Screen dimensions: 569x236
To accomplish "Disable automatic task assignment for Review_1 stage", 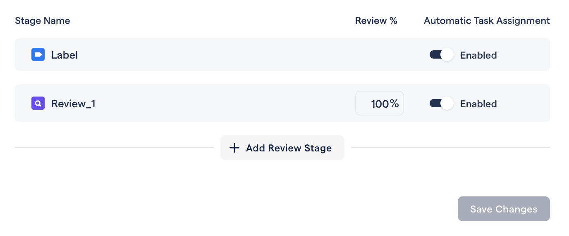I will point(442,103).
